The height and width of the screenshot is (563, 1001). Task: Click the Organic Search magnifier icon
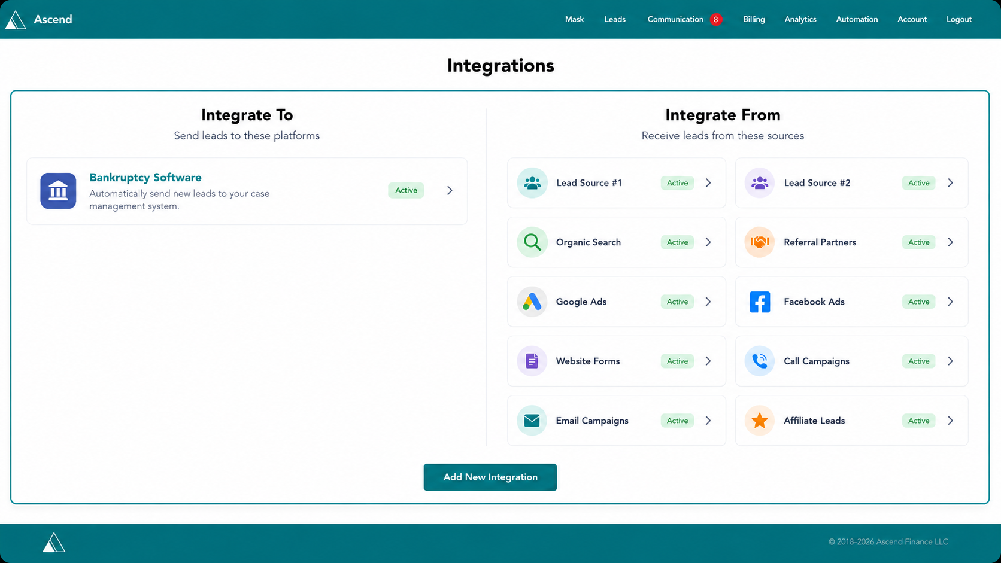tap(532, 242)
